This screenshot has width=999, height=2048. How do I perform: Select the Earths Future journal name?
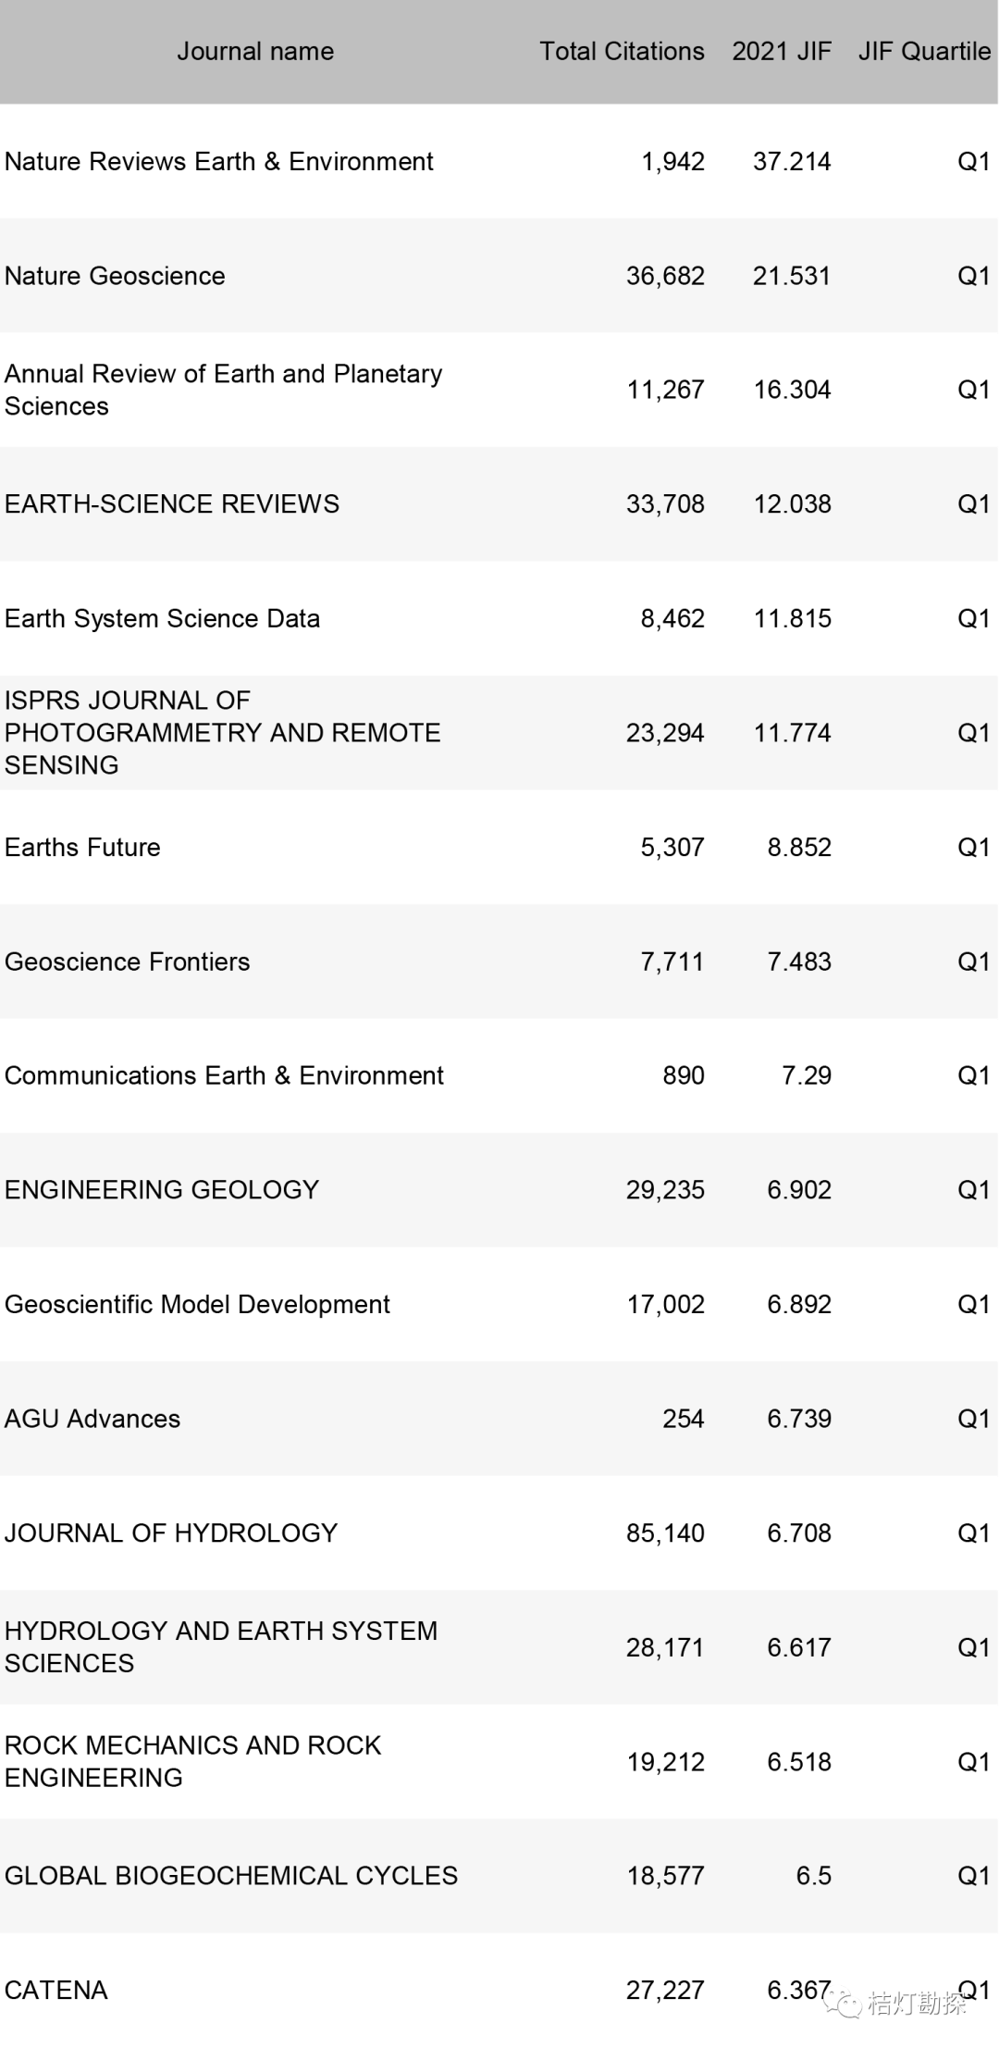(x=82, y=848)
